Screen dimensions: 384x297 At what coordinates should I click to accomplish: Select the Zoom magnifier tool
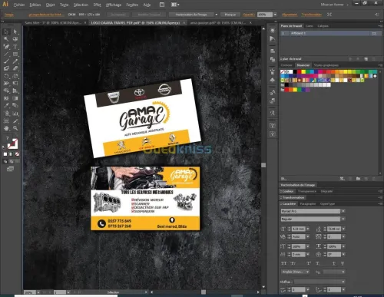click(x=15, y=128)
